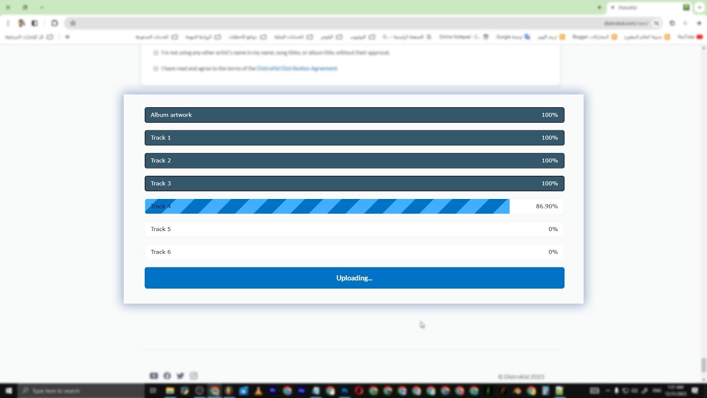Tick the Distribution Agreement terms checkbox

tap(156, 69)
